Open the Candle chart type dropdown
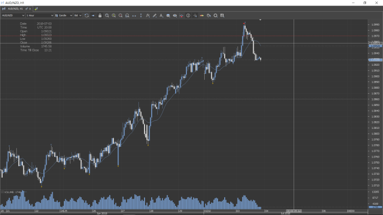This screenshot has width=383, height=215. [63, 15]
